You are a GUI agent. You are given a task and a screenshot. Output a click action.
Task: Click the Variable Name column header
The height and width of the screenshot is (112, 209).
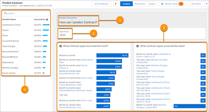9,19
